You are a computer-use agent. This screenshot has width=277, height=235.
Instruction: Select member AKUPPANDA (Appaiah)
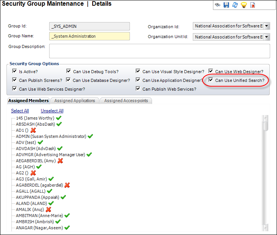(37, 197)
